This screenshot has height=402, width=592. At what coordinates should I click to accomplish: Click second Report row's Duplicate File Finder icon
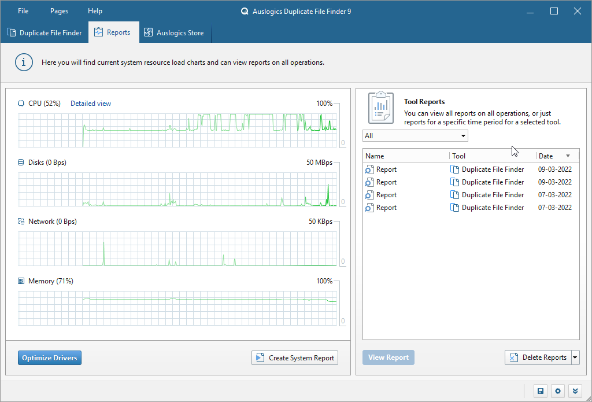(455, 182)
